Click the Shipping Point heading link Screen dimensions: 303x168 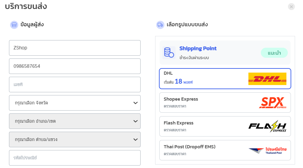[x=198, y=48]
